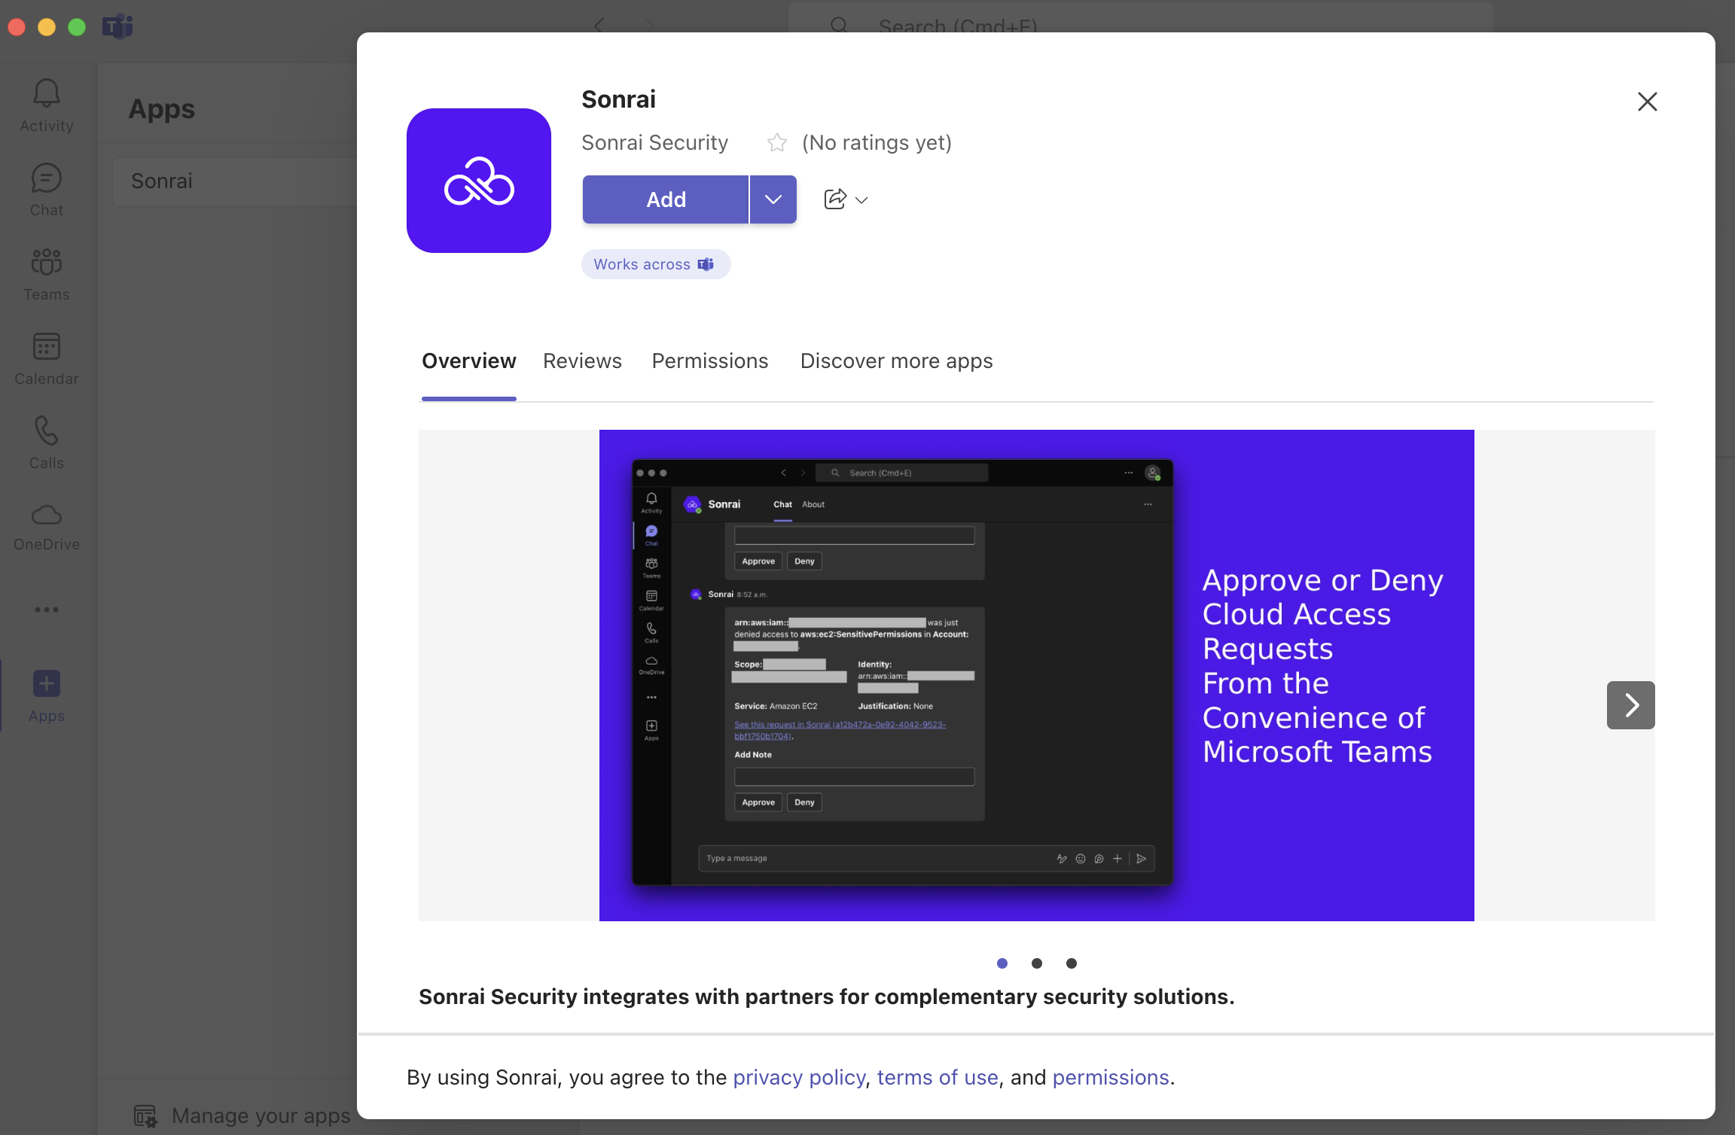Expand the share options chevron
This screenshot has height=1135, width=1735.
[862, 200]
